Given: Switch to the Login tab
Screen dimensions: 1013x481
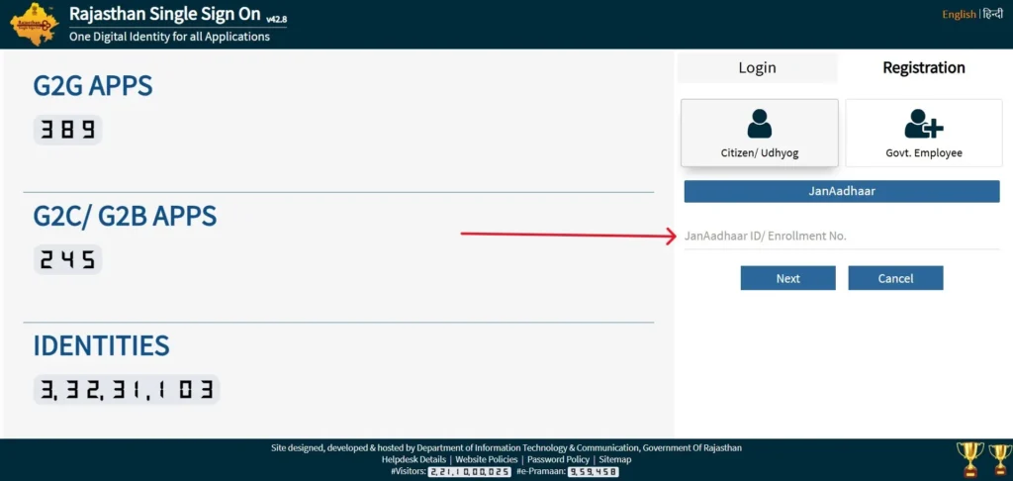Looking at the screenshot, I should 757,68.
